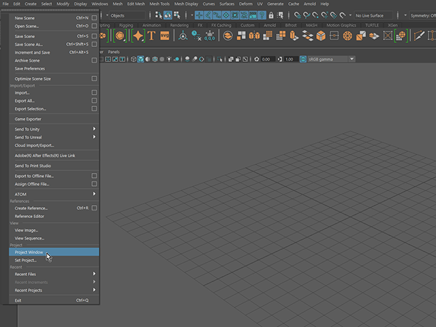Viewport: 436px width, 327px height.
Task: Open the Create Reference option box
Action: coord(94,208)
